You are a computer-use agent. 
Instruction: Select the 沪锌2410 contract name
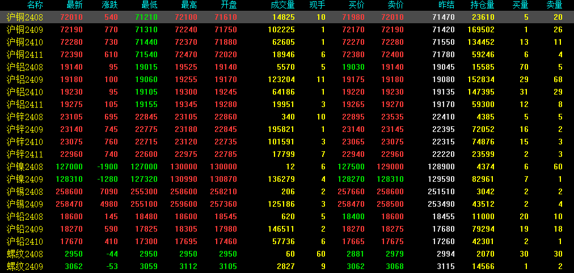pos(25,142)
